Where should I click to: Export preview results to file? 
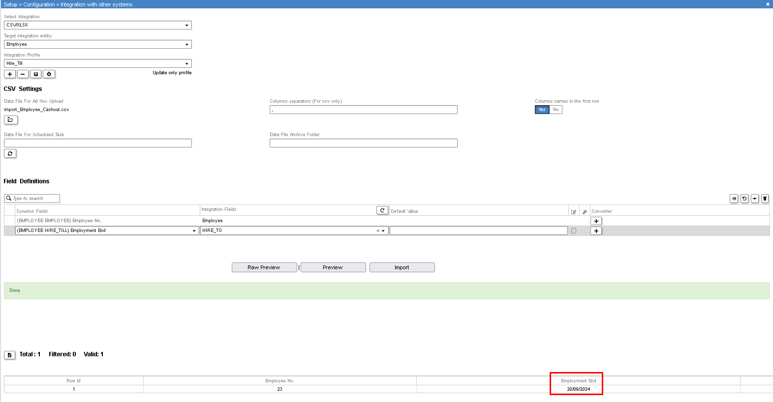pyautogui.click(x=10, y=355)
